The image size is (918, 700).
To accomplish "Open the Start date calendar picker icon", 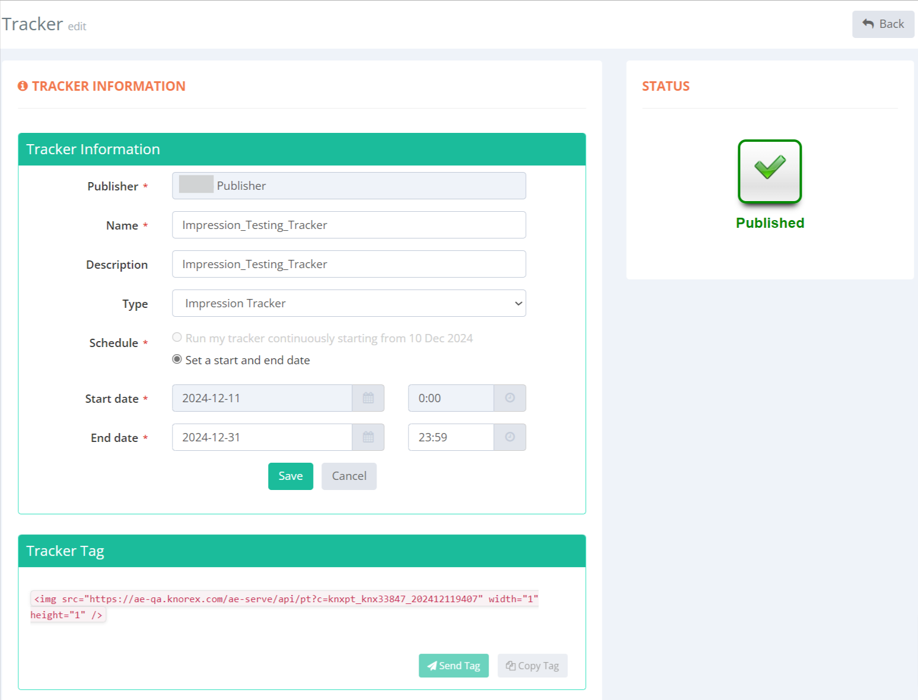I will (368, 398).
